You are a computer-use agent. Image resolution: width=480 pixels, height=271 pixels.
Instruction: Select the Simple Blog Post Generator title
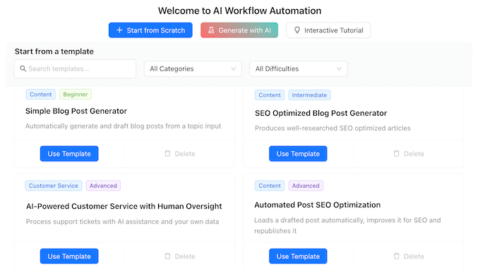coord(76,111)
